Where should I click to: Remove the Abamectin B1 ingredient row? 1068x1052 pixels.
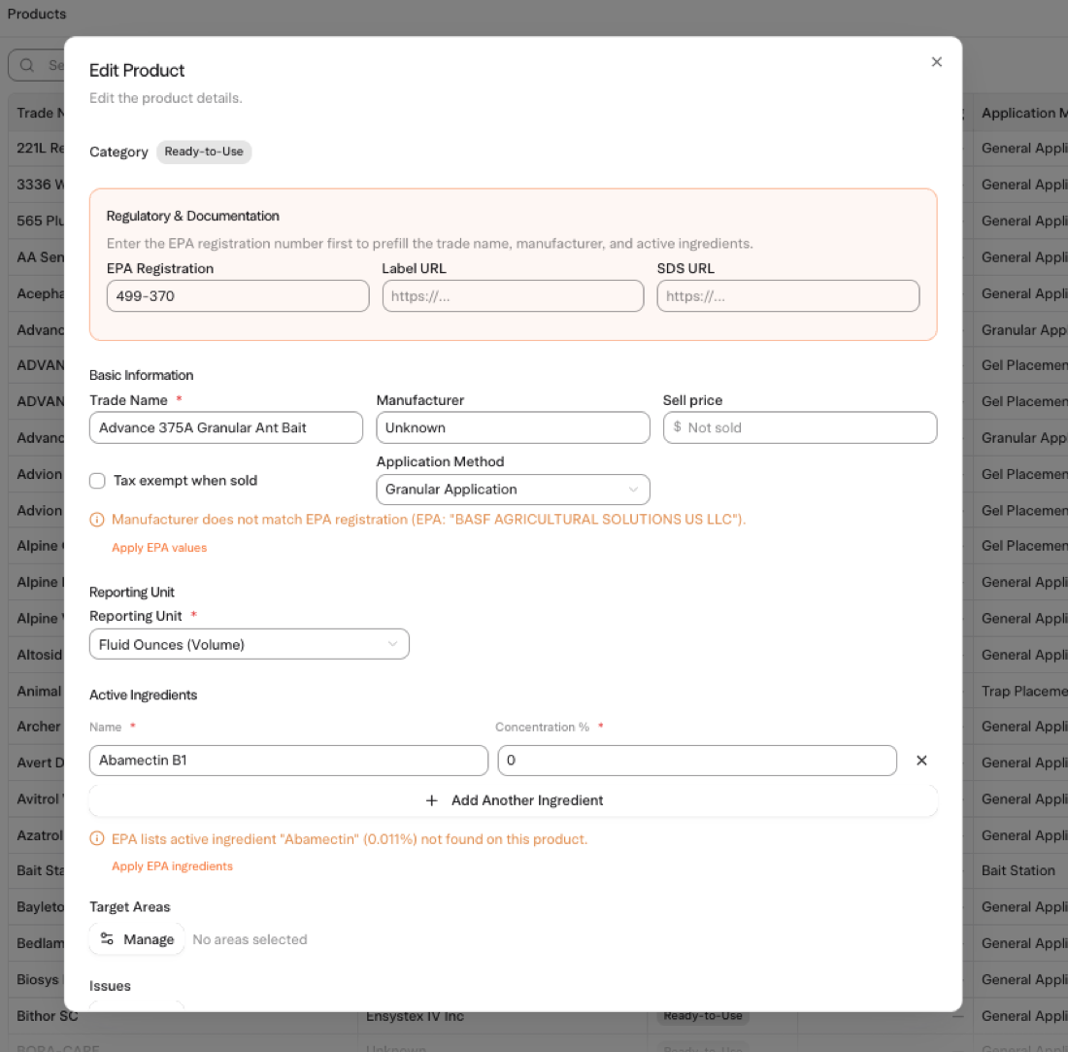(x=921, y=761)
